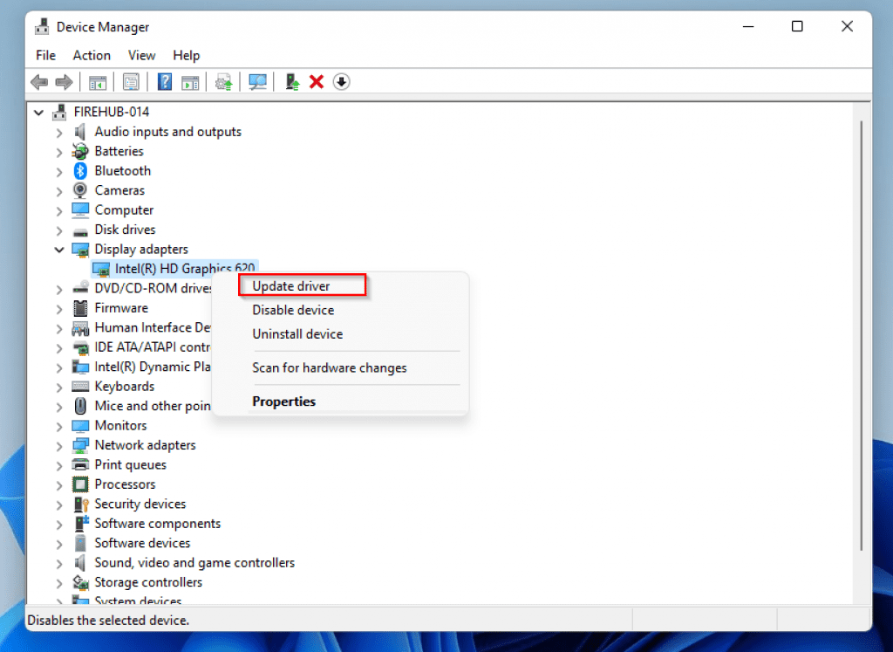Image resolution: width=893 pixels, height=652 pixels.
Task: Open the Help menu
Action: [187, 55]
